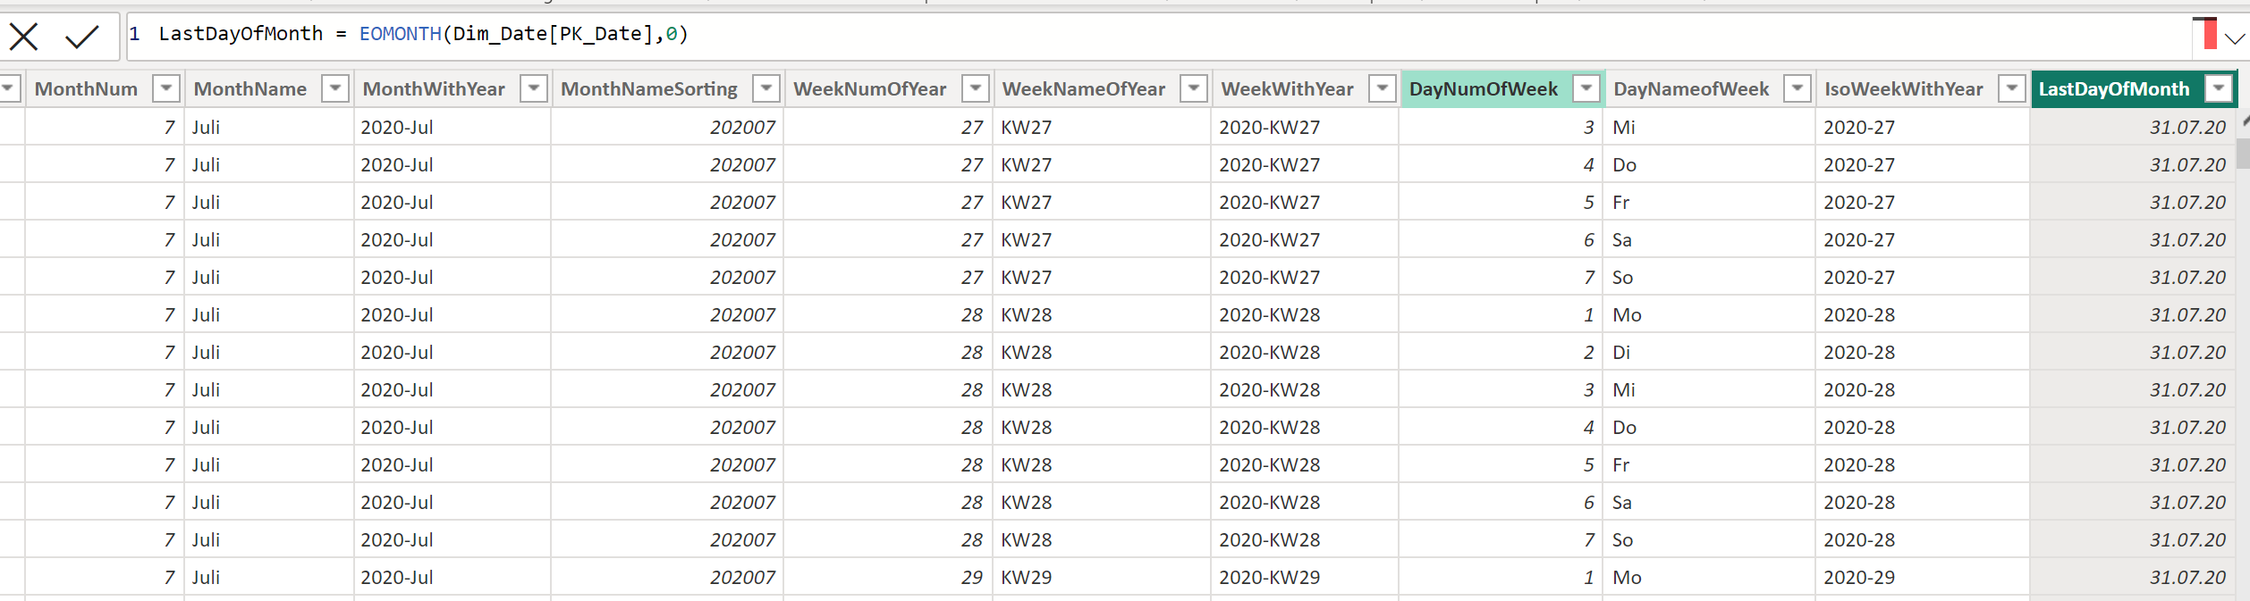
Task: Click DayNameofWeek cell Fr in week KW27
Action: pos(1707,202)
